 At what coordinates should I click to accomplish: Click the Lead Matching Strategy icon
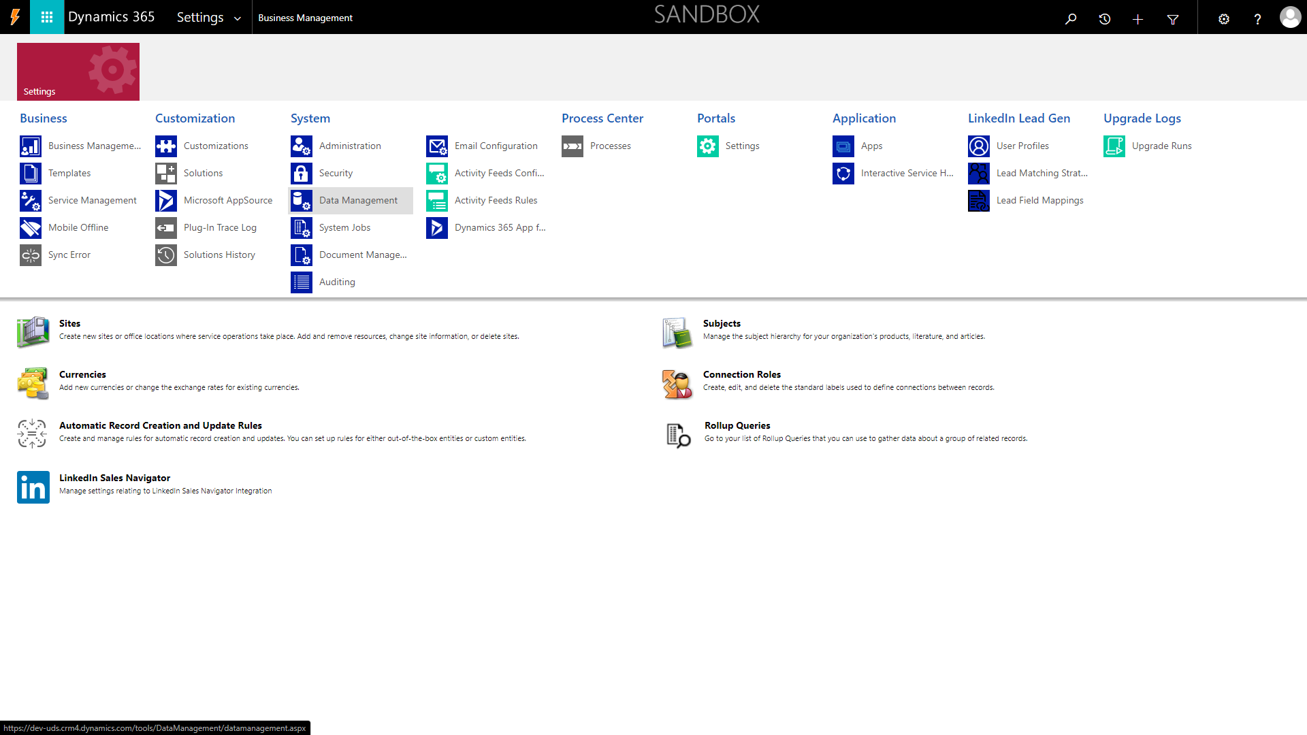coord(979,174)
